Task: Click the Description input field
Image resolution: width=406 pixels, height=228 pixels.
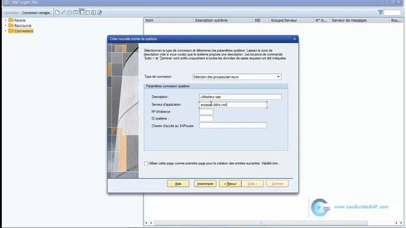Action: pos(240,97)
